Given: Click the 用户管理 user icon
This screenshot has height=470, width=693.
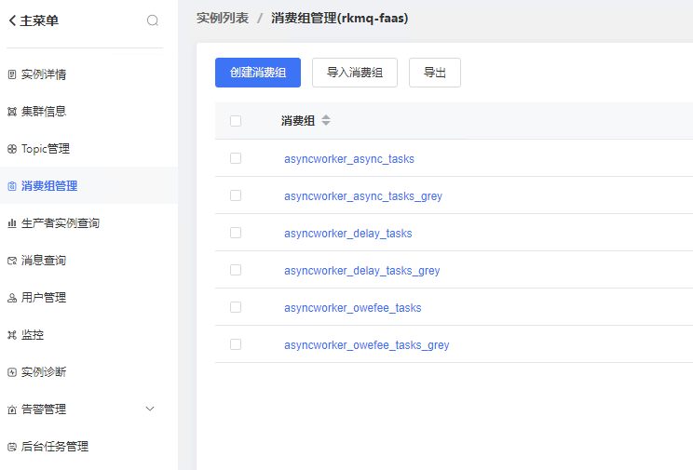Looking at the screenshot, I should (x=12, y=298).
